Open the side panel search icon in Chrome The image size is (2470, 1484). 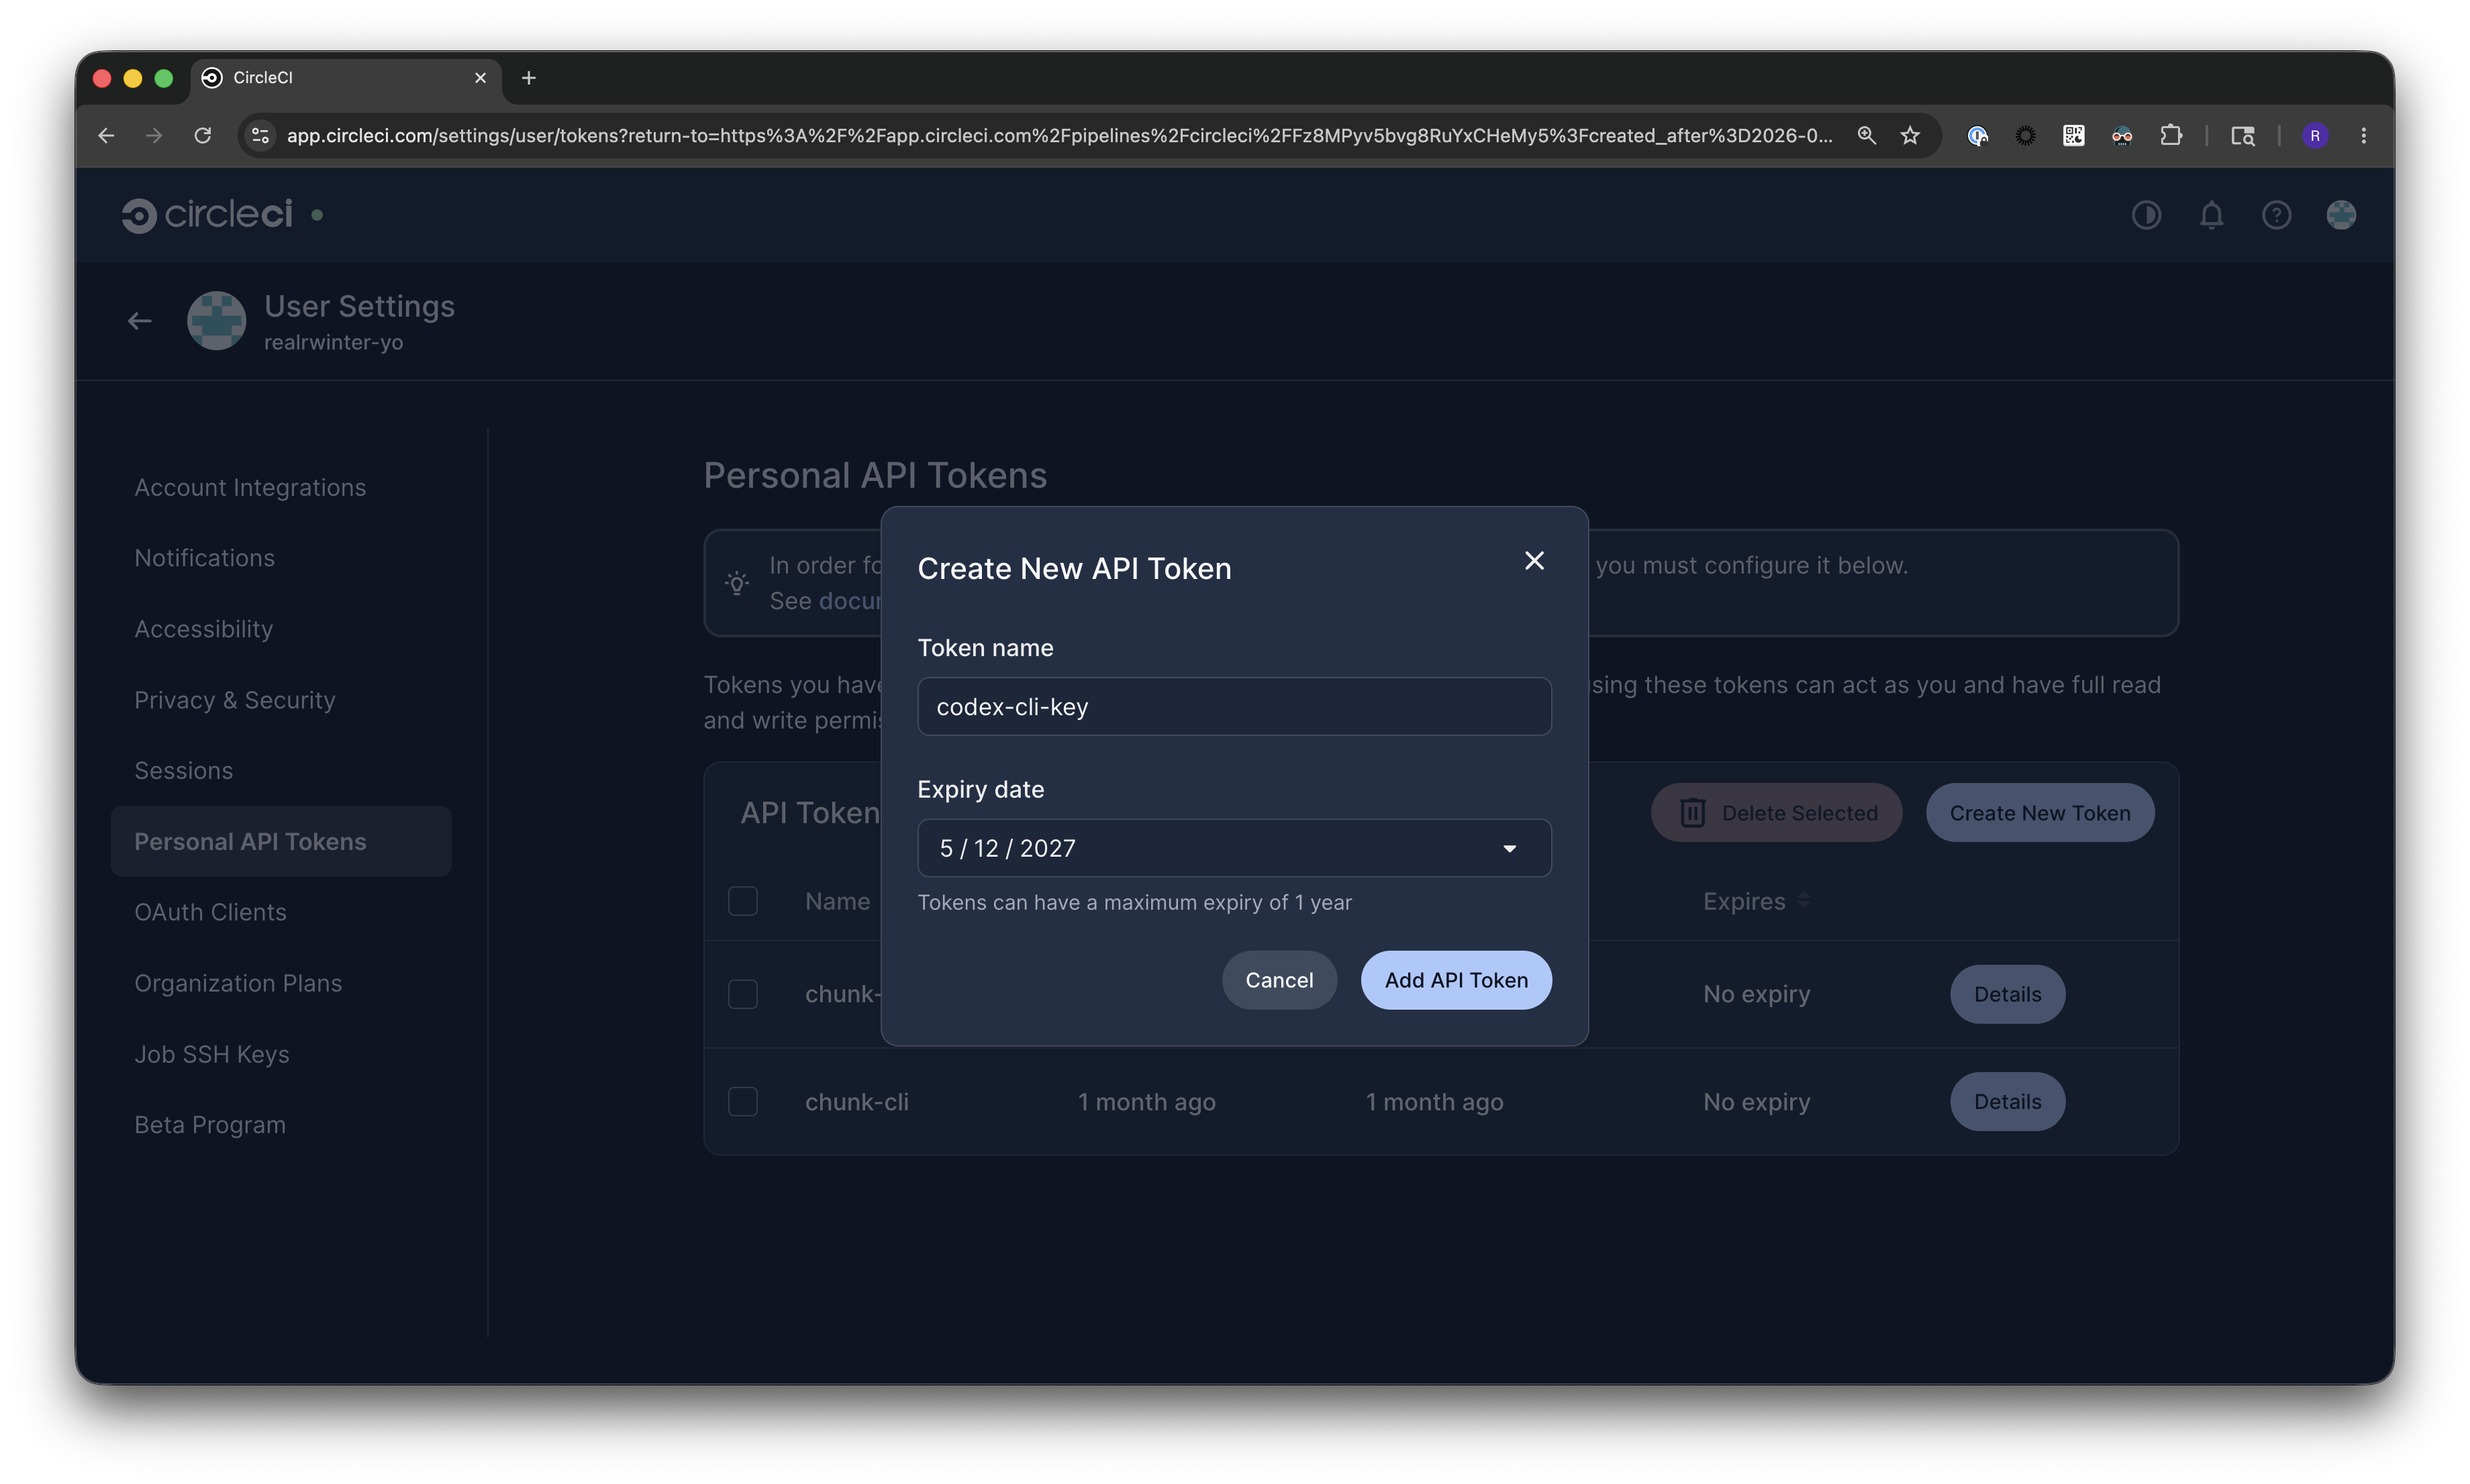click(x=2243, y=135)
